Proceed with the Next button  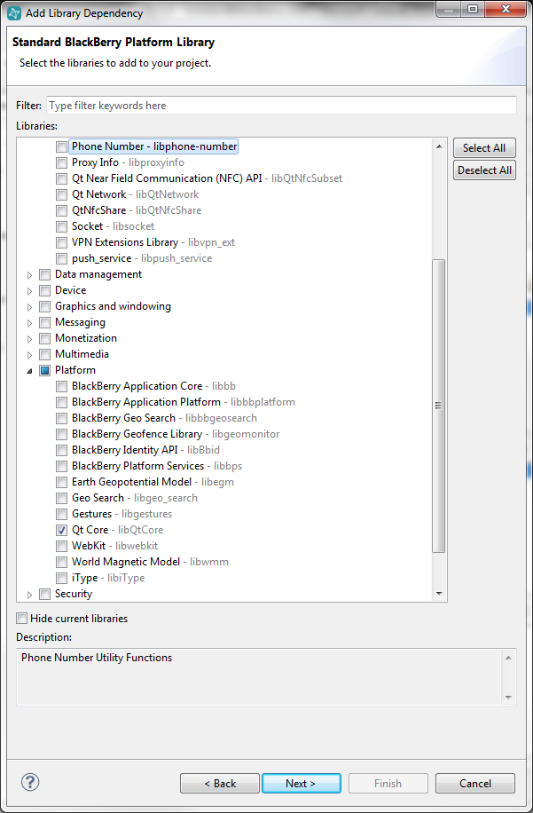click(x=302, y=783)
